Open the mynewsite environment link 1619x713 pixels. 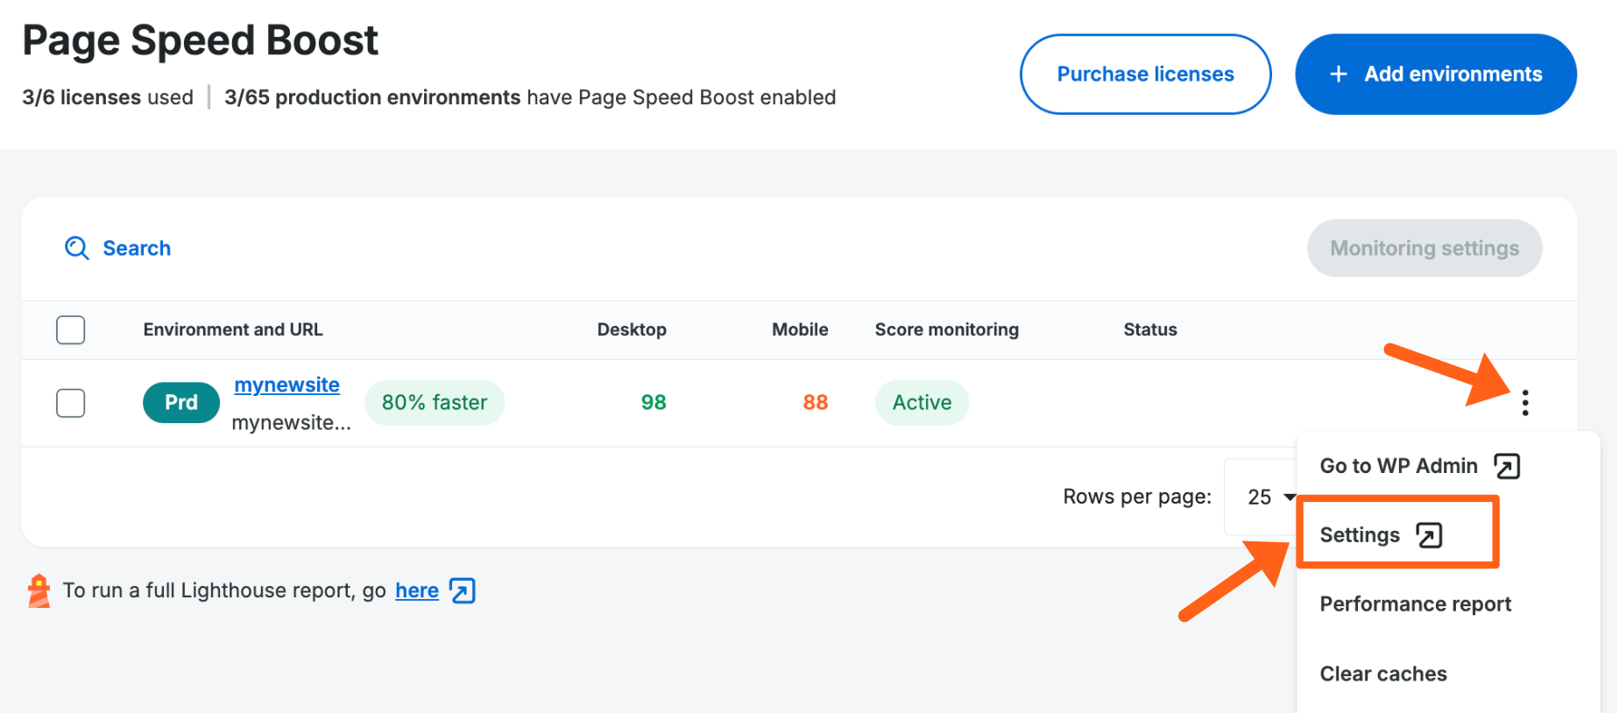pyautogui.click(x=287, y=385)
